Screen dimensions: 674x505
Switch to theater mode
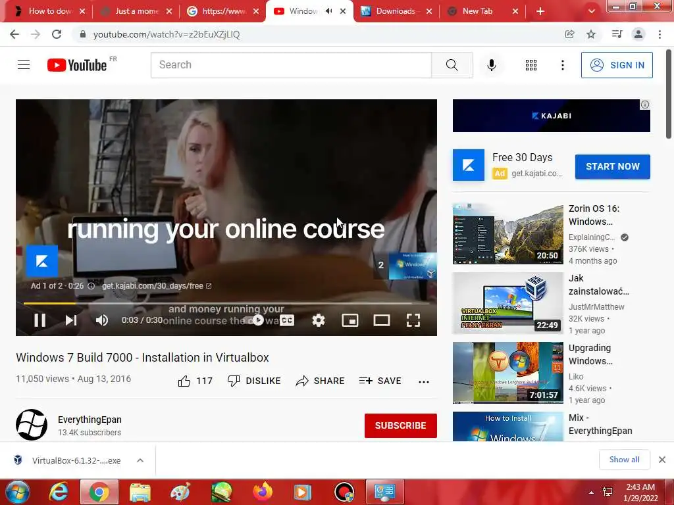pyautogui.click(x=381, y=320)
